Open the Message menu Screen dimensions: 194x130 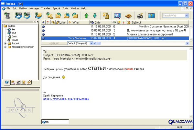click(x=34, y=8)
